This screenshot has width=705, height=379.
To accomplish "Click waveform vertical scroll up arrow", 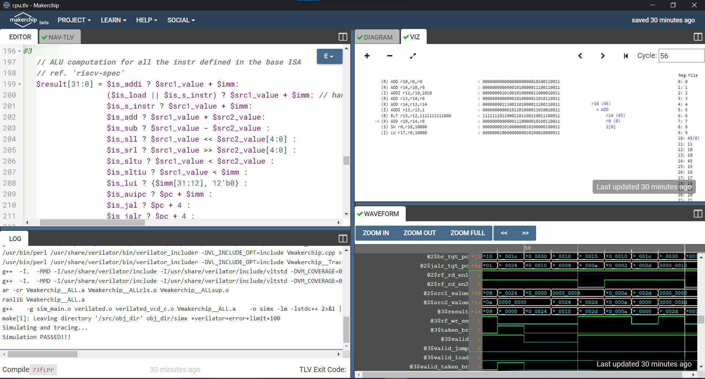I will point(701,257).
